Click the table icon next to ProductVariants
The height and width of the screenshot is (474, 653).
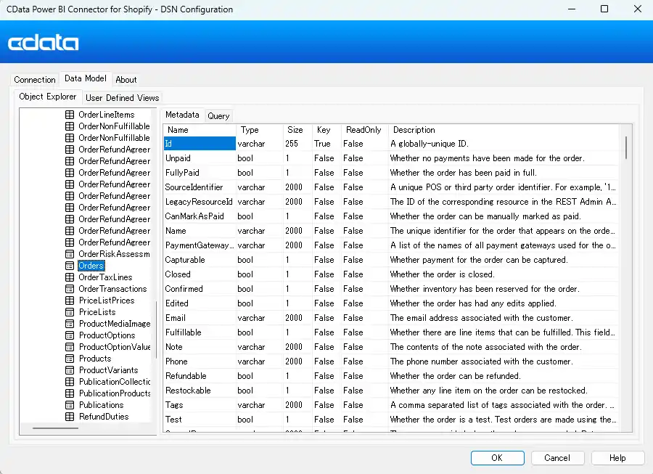pyautogui.click(x=70, y=370)
